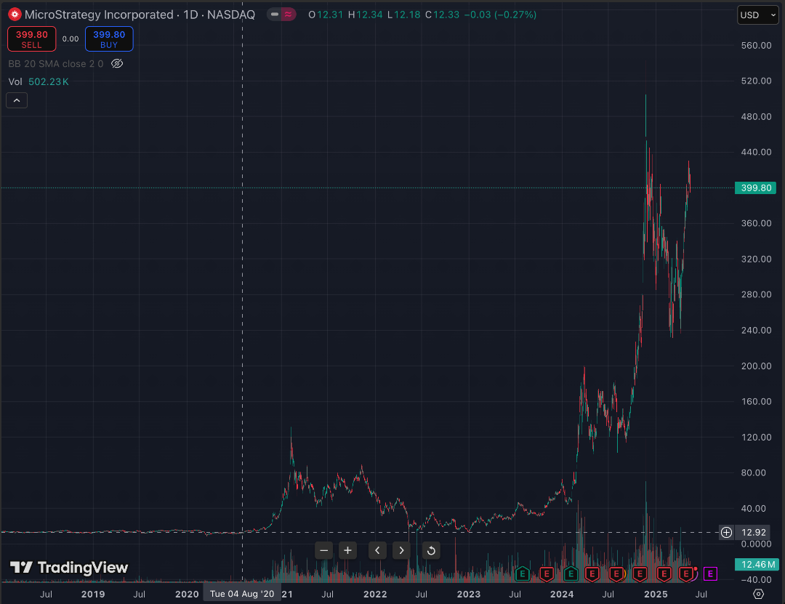
Task: Click the 12.18 low price value
Action: click(407, 15)
